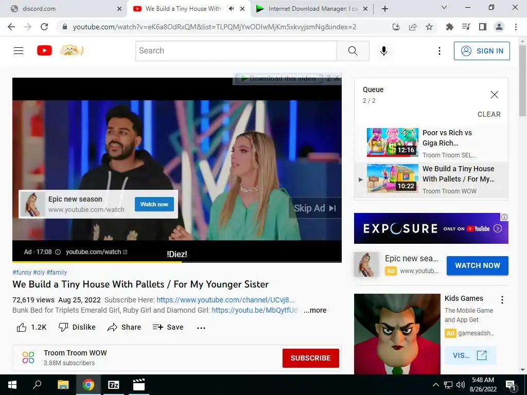
Task: Click the YouTube doodle image beside logo
Action: click(72, 50)
